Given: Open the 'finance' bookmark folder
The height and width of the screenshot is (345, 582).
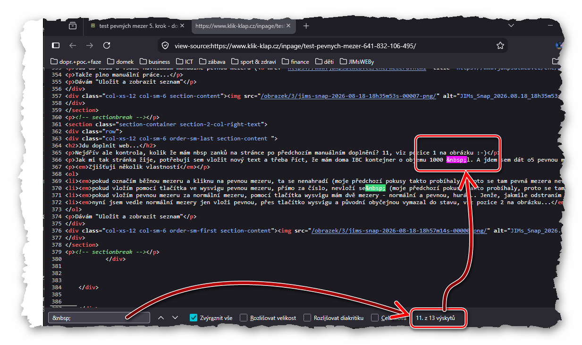Looking at the screenshot, I should tap(295, 62).
